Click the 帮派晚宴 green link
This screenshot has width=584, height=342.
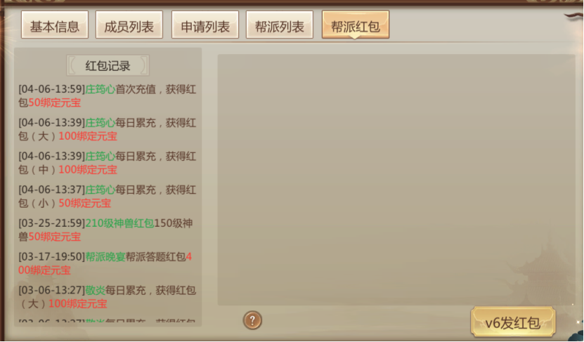click(x=105, y=257)
